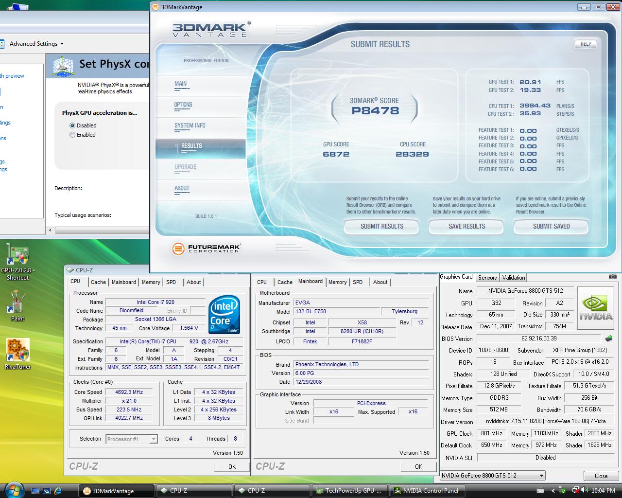Select Disabled for PhysX GPU acceleration

[72, 125]
